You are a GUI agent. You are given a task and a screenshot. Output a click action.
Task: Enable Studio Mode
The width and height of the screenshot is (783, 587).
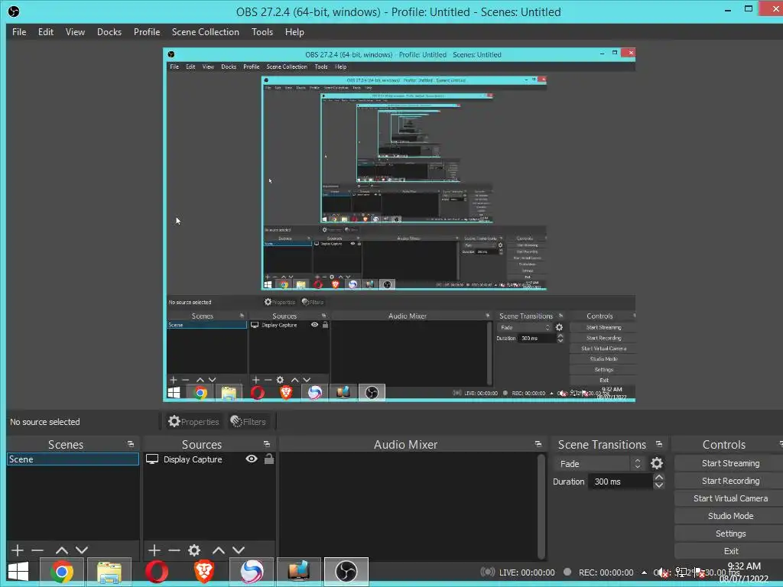point(730,516)
